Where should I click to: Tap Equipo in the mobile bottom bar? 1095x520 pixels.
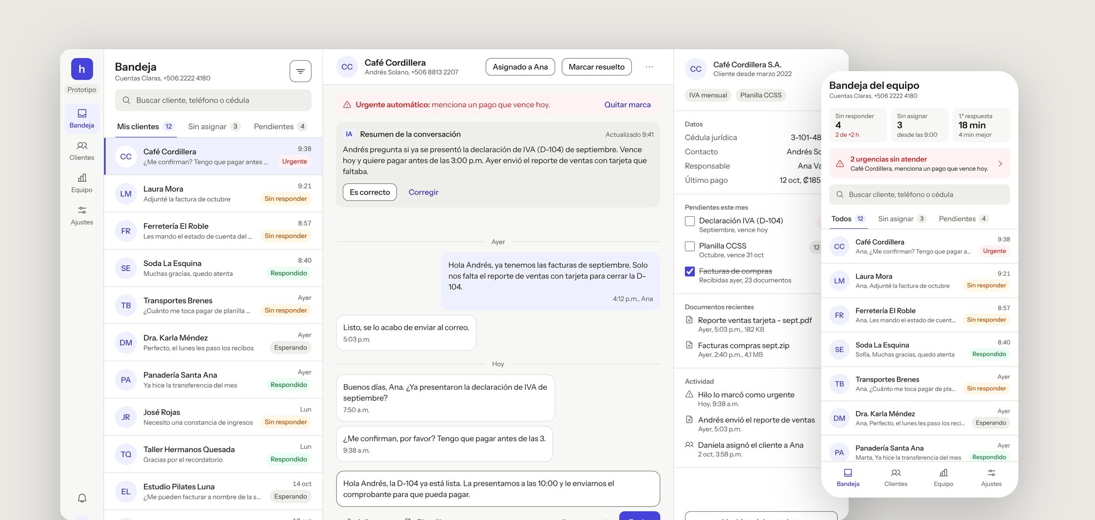[x=943, y=477]
